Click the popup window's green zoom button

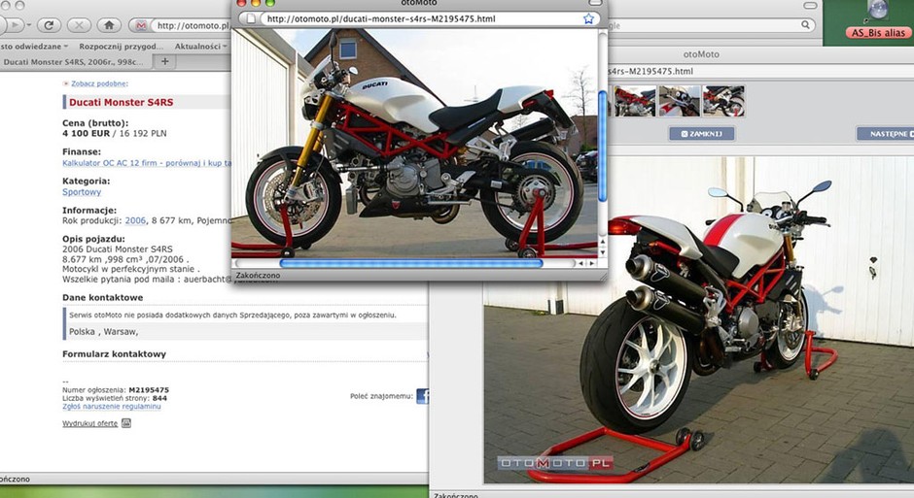[x=269, y=3]
